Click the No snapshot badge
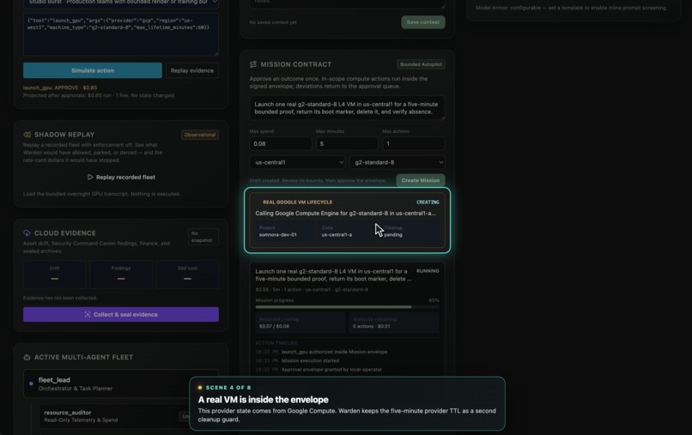The image size is (692, 435). 203,237
